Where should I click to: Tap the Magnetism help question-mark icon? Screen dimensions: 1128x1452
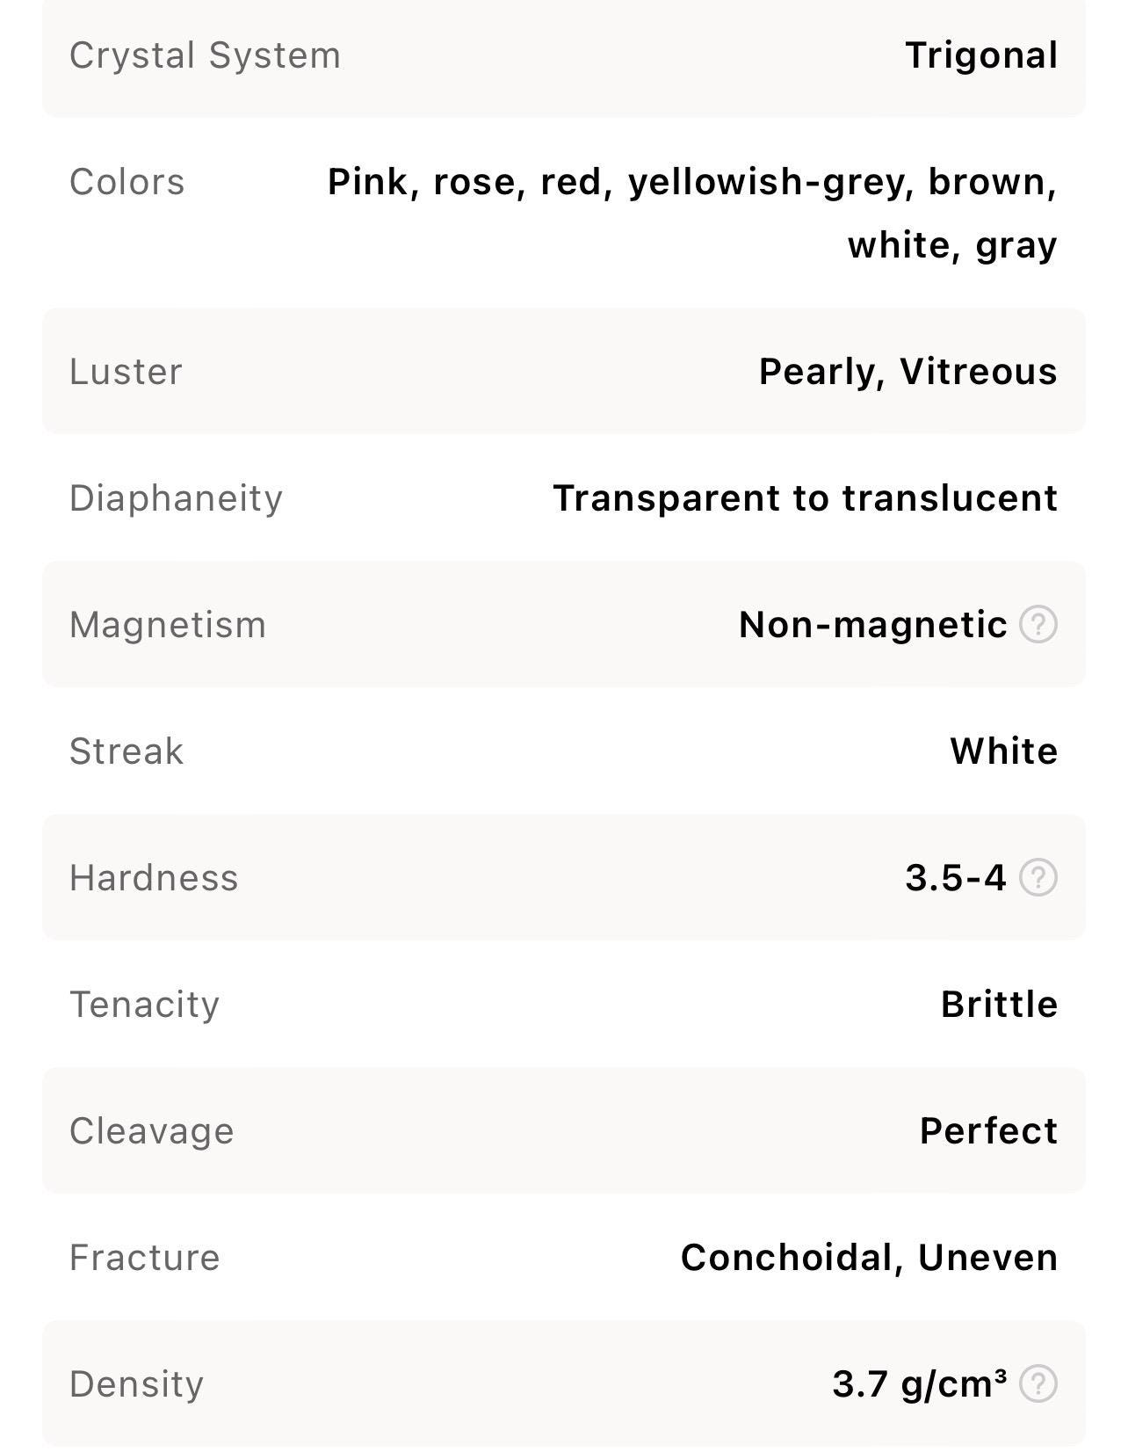click(x=1038, y=625)
